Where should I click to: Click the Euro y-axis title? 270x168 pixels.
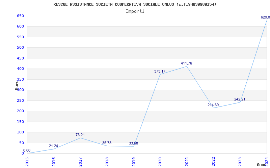point(17,85)
